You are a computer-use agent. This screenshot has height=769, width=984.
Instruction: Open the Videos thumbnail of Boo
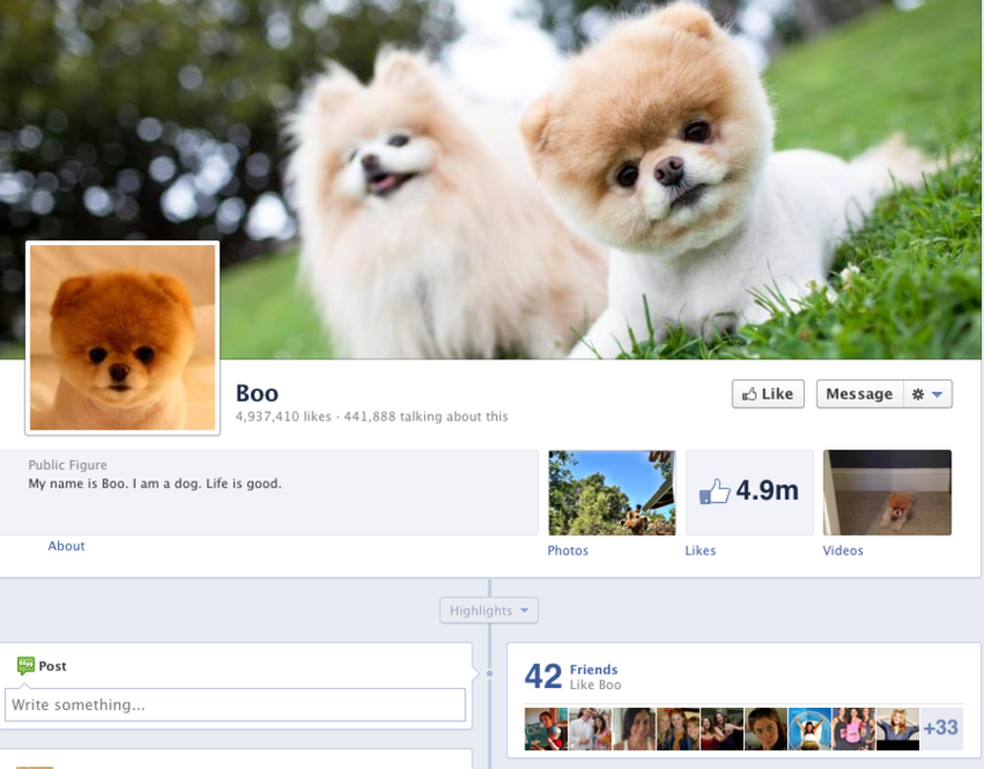coord(887,492)
